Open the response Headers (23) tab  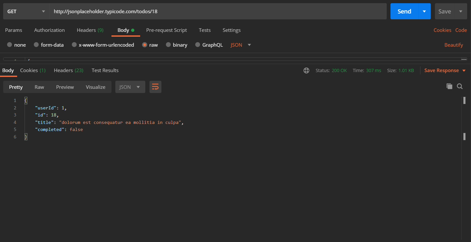coord(69,70)
